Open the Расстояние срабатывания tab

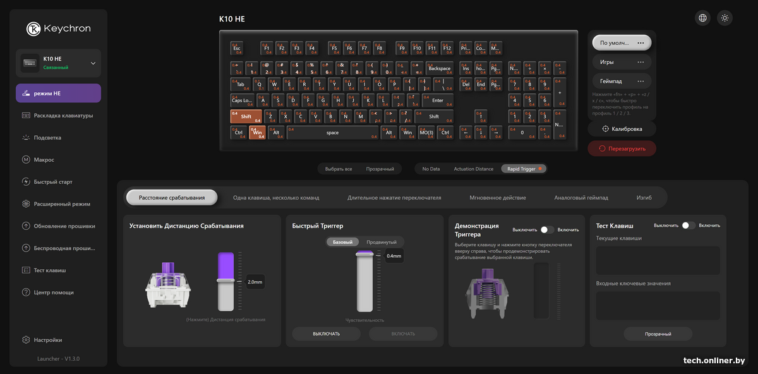[x=172, y=197]
